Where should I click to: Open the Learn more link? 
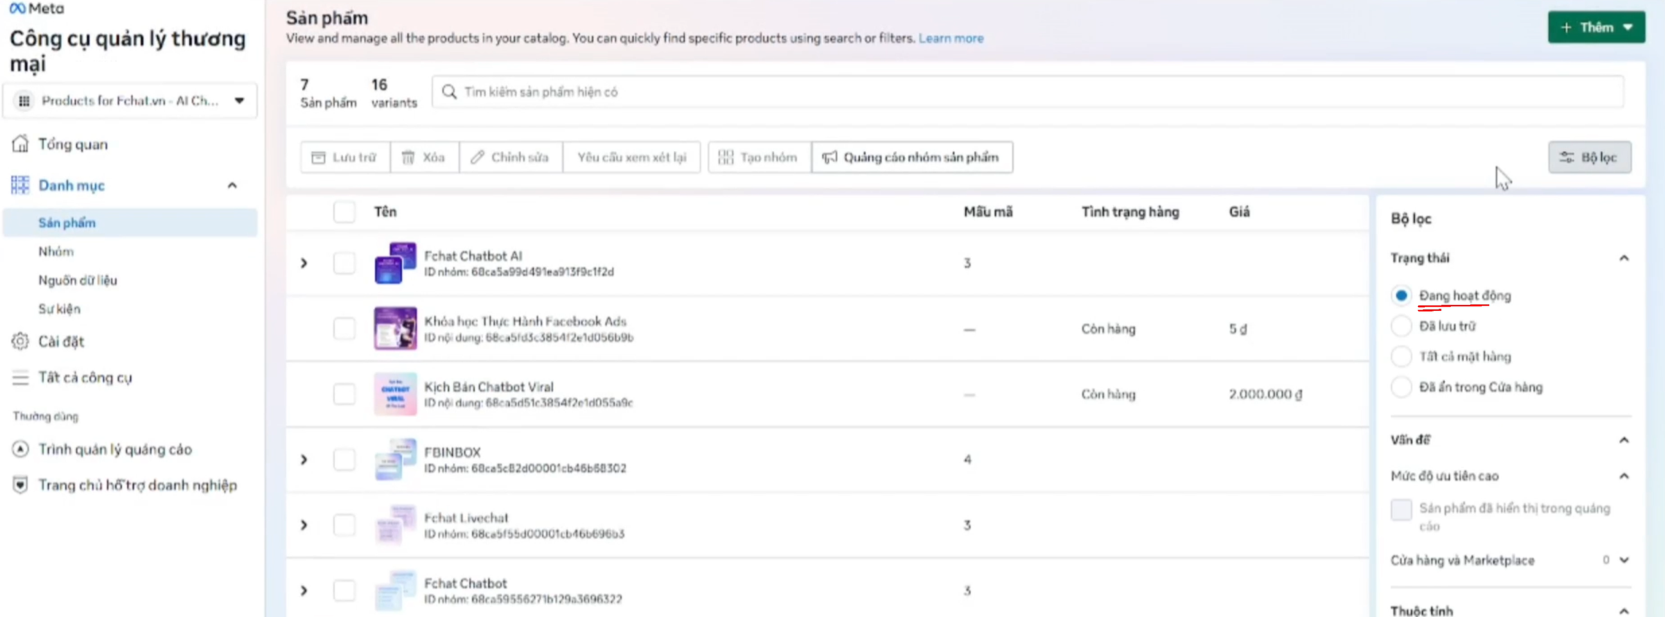(x=950, y=38)
